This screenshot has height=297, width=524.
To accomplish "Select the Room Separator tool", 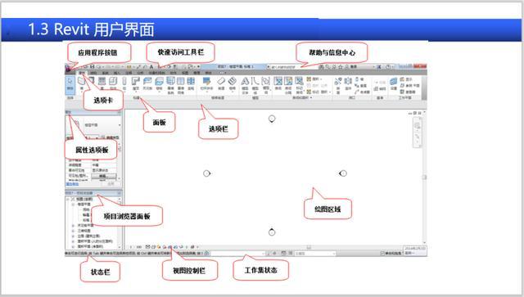I will 288,85.
